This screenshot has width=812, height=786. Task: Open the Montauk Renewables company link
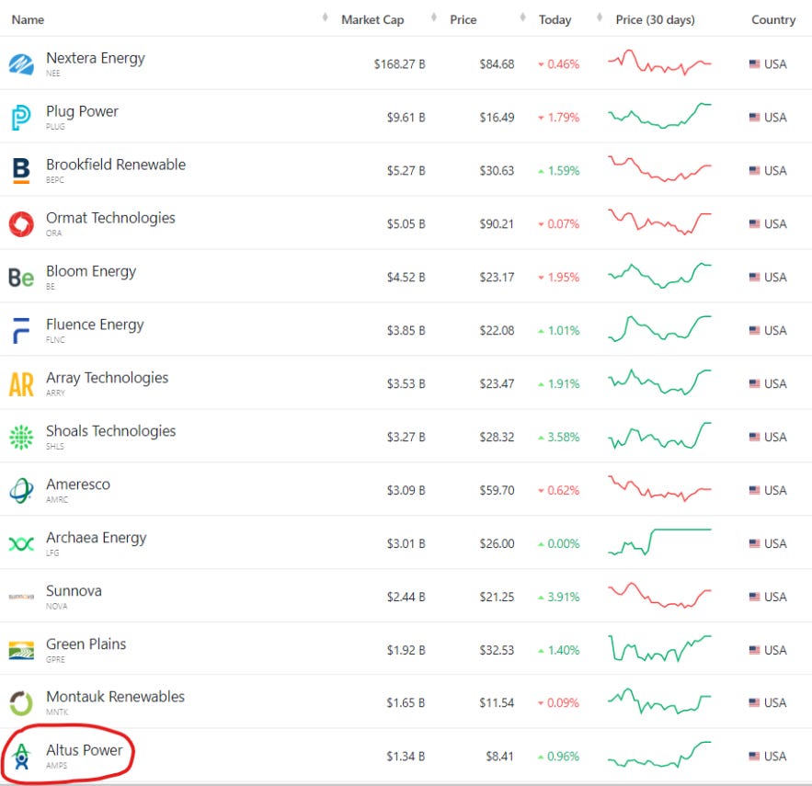(115, 697)
